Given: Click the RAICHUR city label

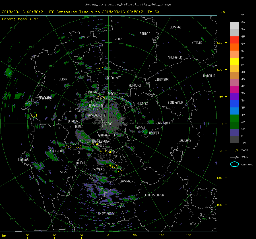Looking at the screenshot, I should coord(209,76).
